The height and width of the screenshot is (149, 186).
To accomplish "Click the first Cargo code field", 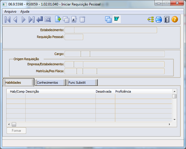I will pyautogui.click(x=72, y=54).
